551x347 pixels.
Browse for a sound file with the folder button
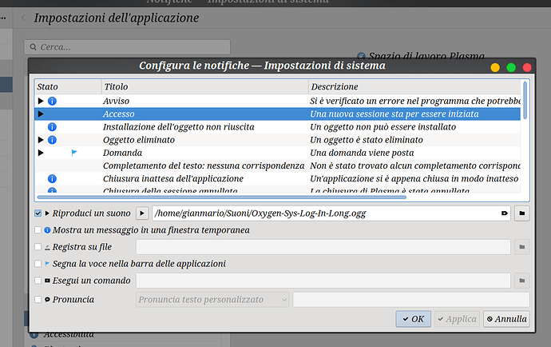521,213
